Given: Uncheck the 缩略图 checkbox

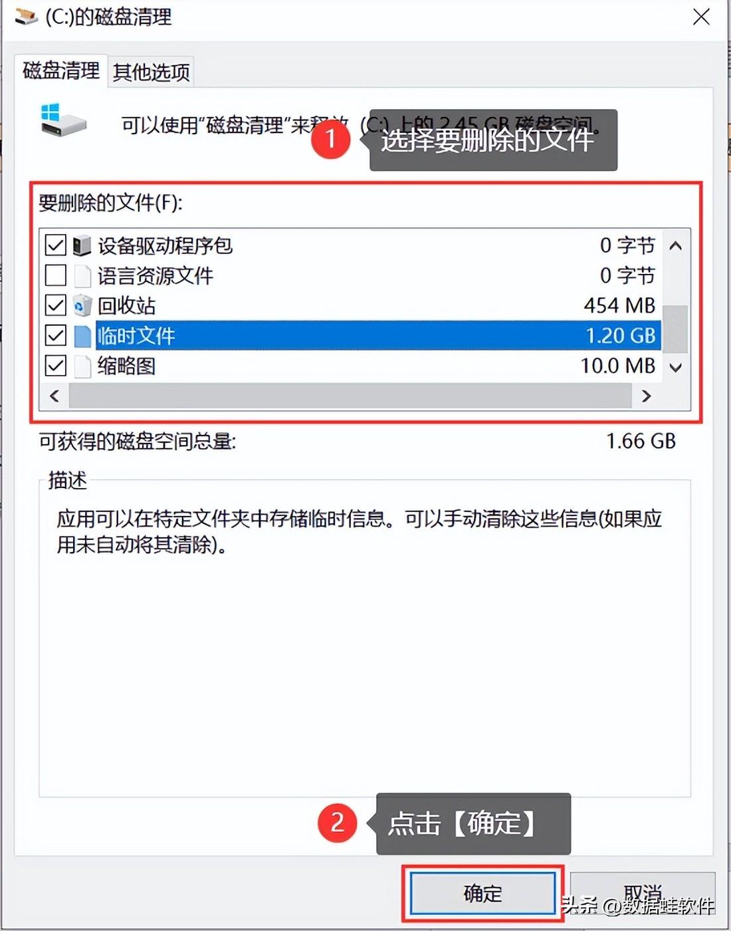Looking at the screenshot, I should [x=55, y=365].
